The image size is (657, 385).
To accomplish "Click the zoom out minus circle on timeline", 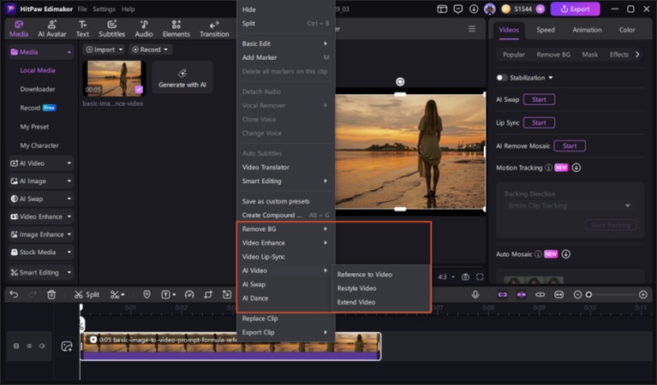I will point(577,294).
